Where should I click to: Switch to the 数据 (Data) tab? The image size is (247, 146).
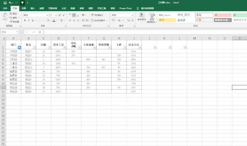click(x=73, y=8)
